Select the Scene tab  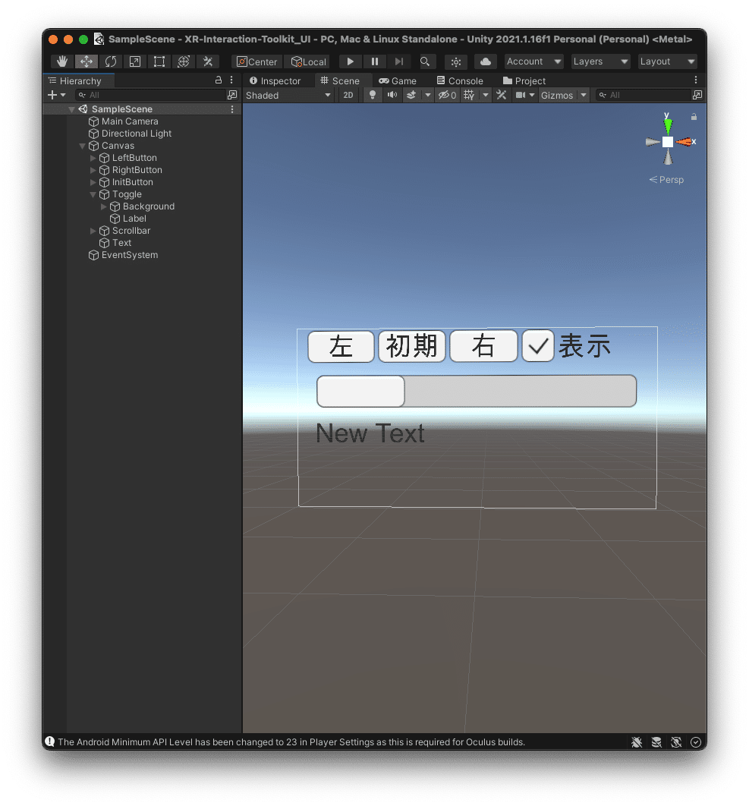pos(340,80)
